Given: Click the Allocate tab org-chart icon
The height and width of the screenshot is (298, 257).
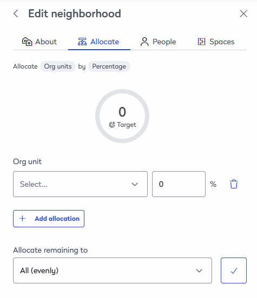Looking at the screenshot, I should pos(82,42).
